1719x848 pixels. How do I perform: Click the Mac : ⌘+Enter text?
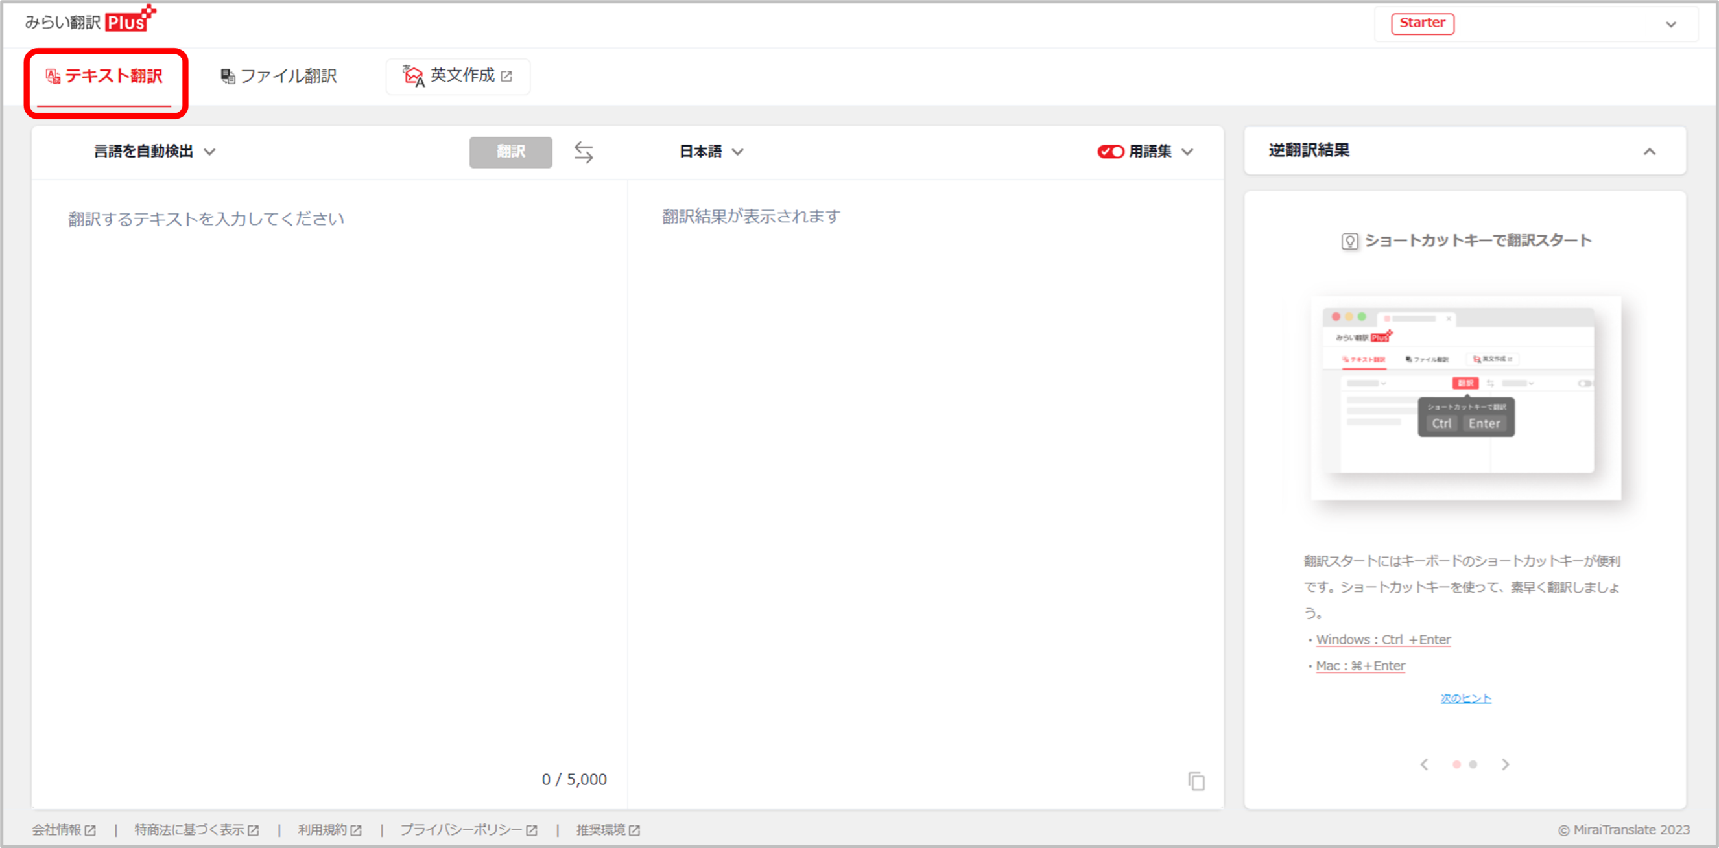[x=1360, y=666]
